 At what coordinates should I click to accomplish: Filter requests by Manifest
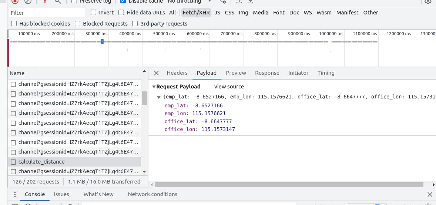pos(347,13)
